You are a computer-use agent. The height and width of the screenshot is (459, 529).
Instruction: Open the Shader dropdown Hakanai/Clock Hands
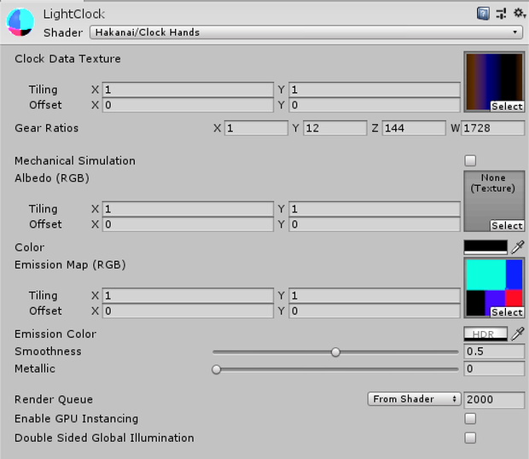pos(306,32)
